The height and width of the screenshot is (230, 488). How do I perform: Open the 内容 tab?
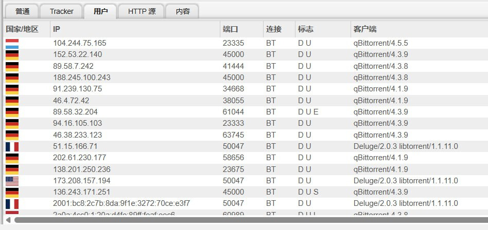183,11
